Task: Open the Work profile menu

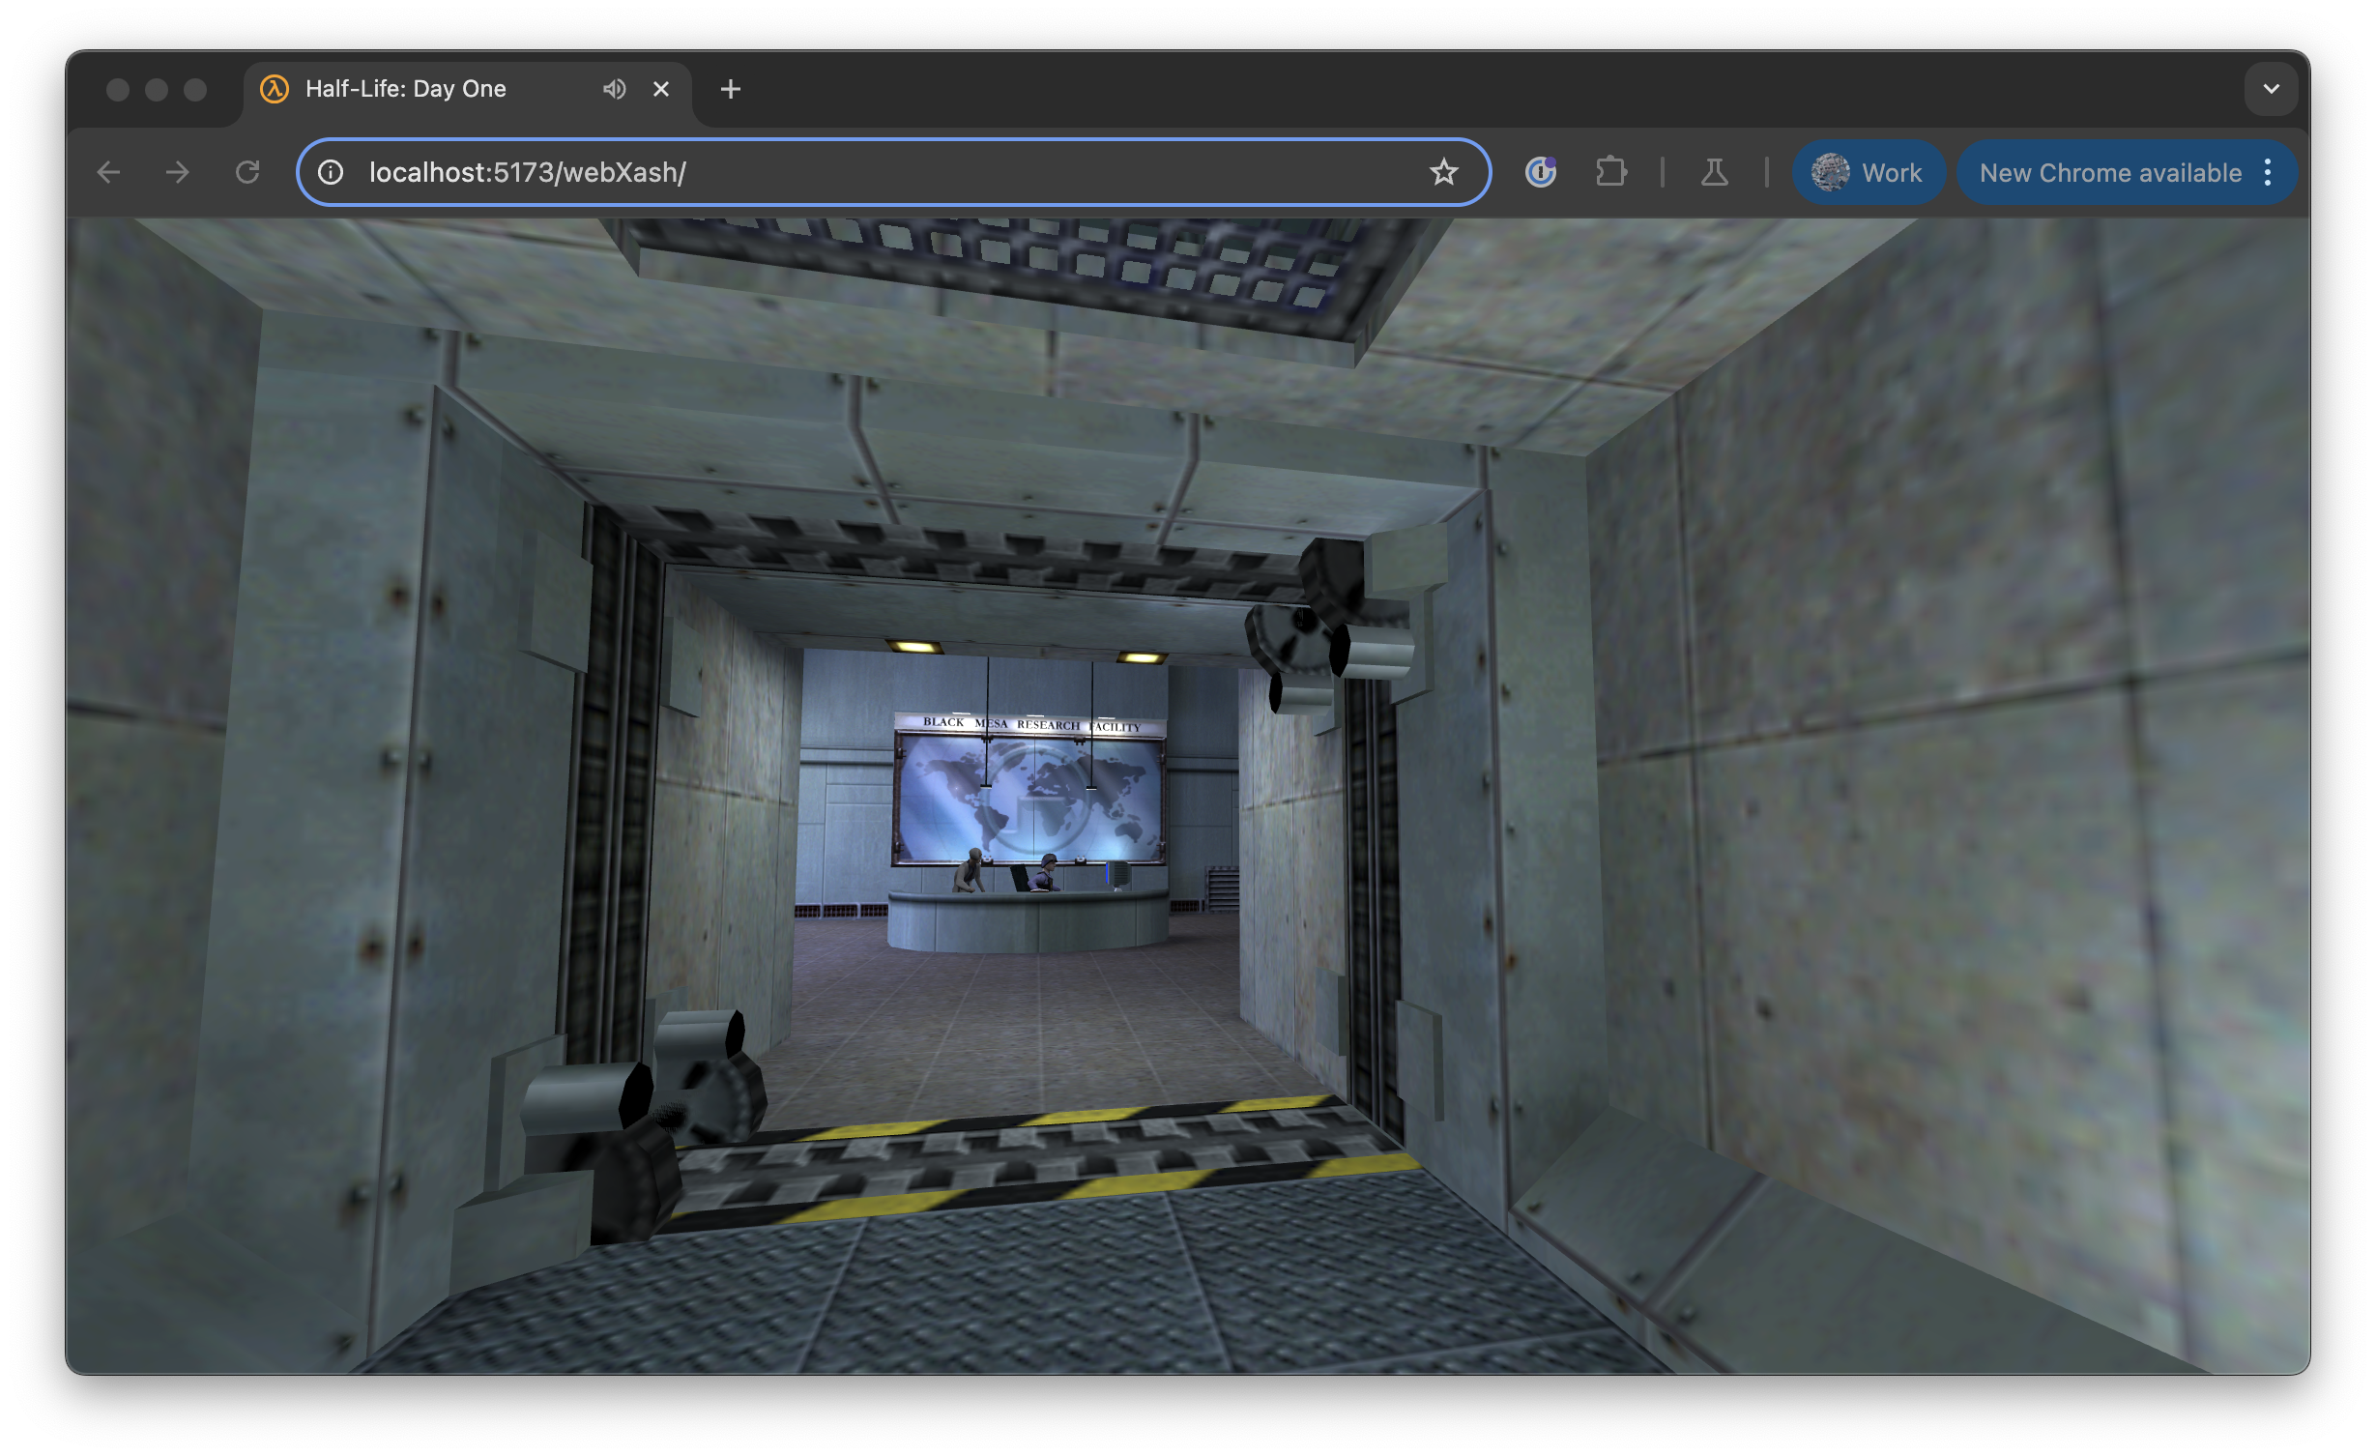Action: (x=1868, y=173)
